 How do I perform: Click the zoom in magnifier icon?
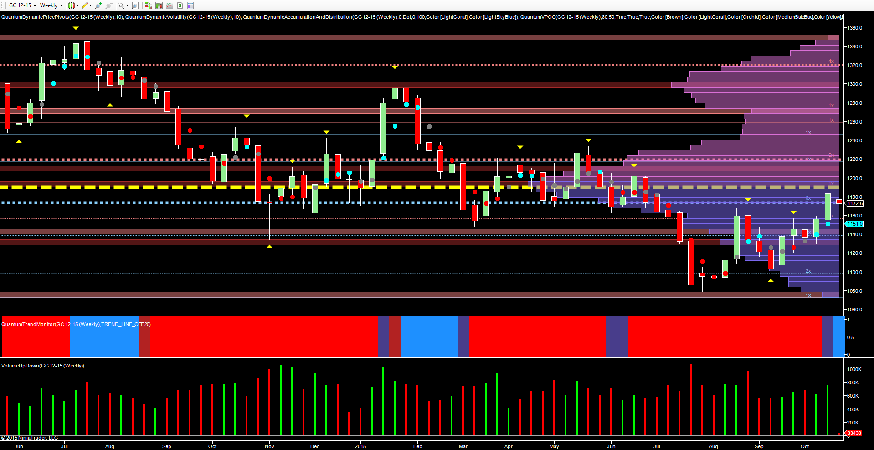[98, 5]
